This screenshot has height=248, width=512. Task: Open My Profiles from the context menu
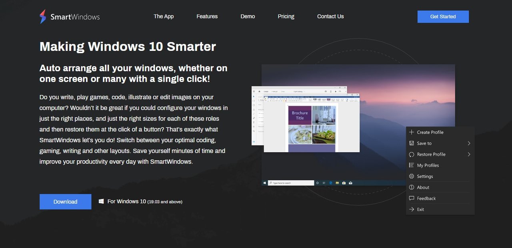pos(440,165)
